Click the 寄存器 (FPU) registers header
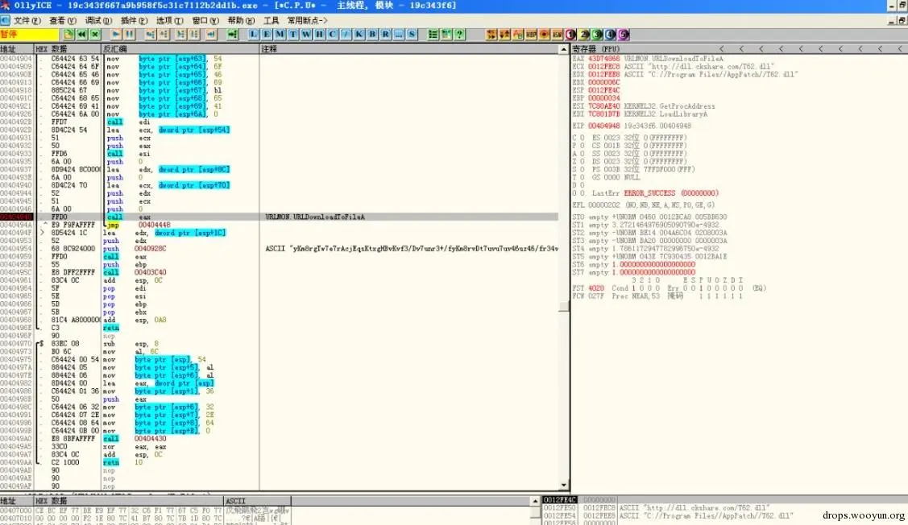The image size is (908, 525). click(x=596, y=49)
